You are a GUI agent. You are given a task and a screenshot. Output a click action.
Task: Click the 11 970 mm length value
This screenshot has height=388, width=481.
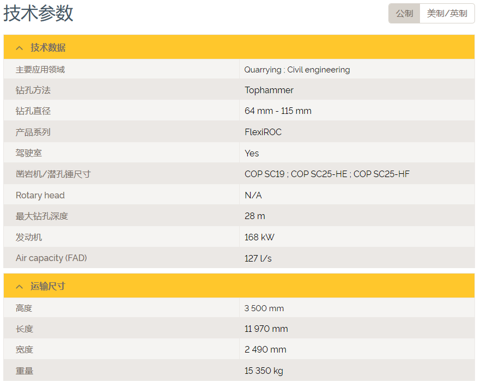[266, 329]
